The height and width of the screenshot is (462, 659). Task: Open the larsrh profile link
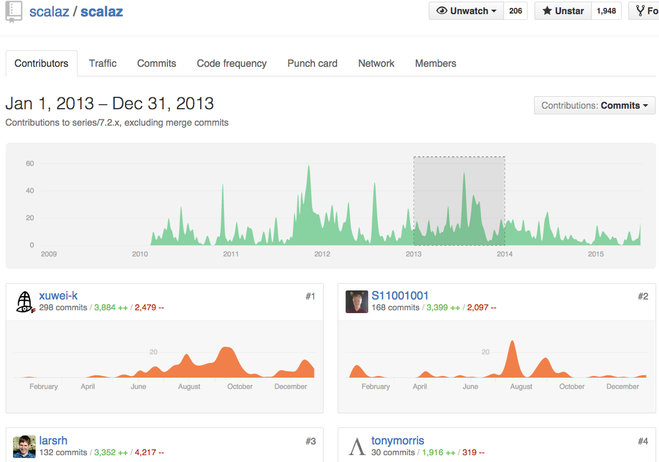53,440
